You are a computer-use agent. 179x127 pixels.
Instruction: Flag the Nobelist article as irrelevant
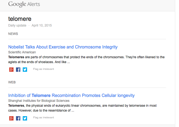click(44, 69)
